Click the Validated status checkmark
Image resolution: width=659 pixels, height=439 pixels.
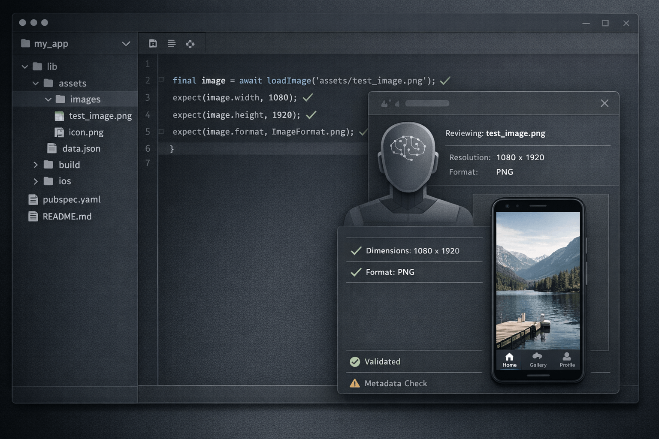(354, 361)
